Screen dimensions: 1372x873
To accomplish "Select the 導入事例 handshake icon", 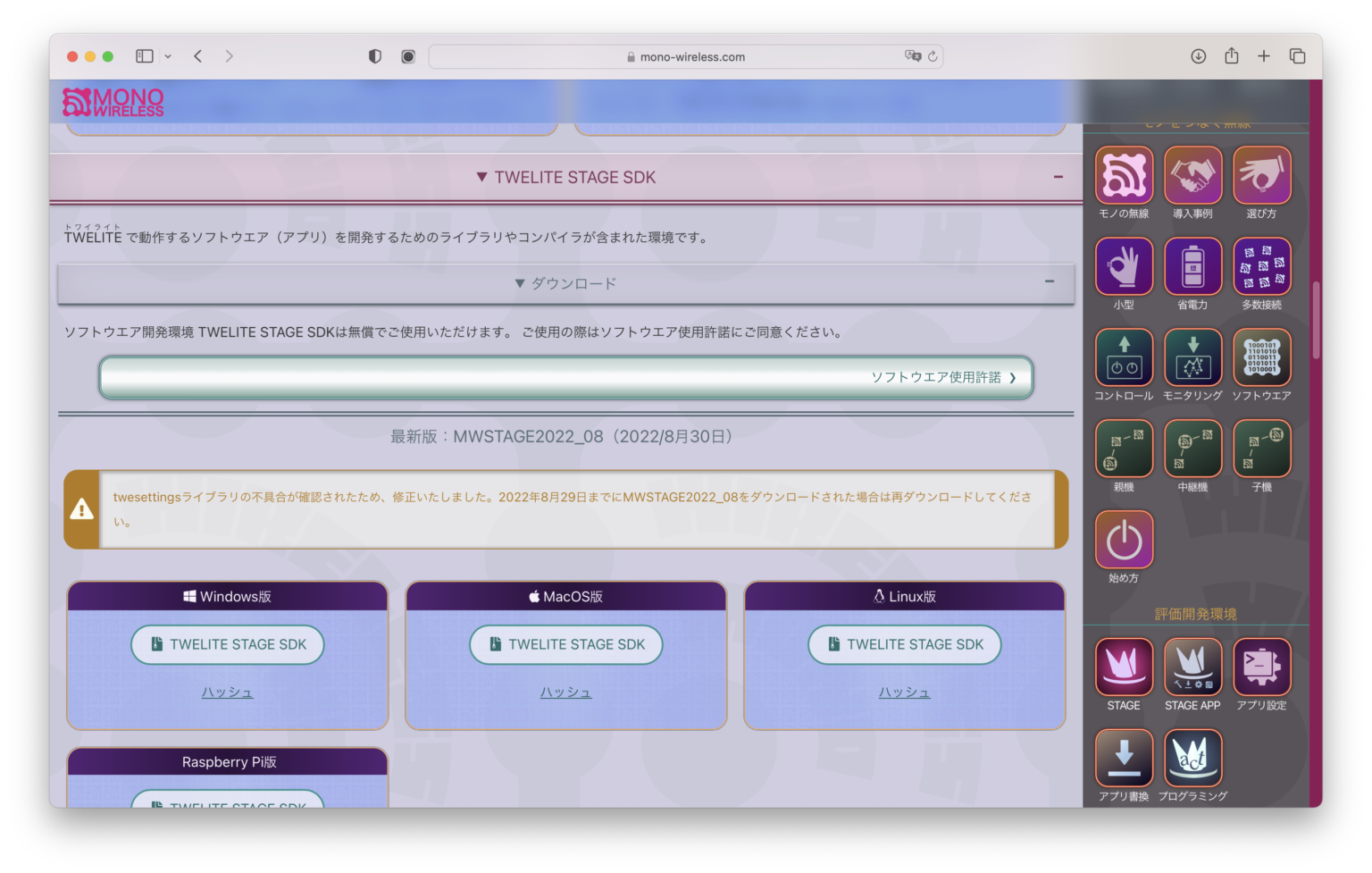I will coord(1192,176).
